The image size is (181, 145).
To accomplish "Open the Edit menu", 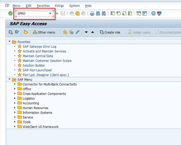I will (x=29, y=6).
